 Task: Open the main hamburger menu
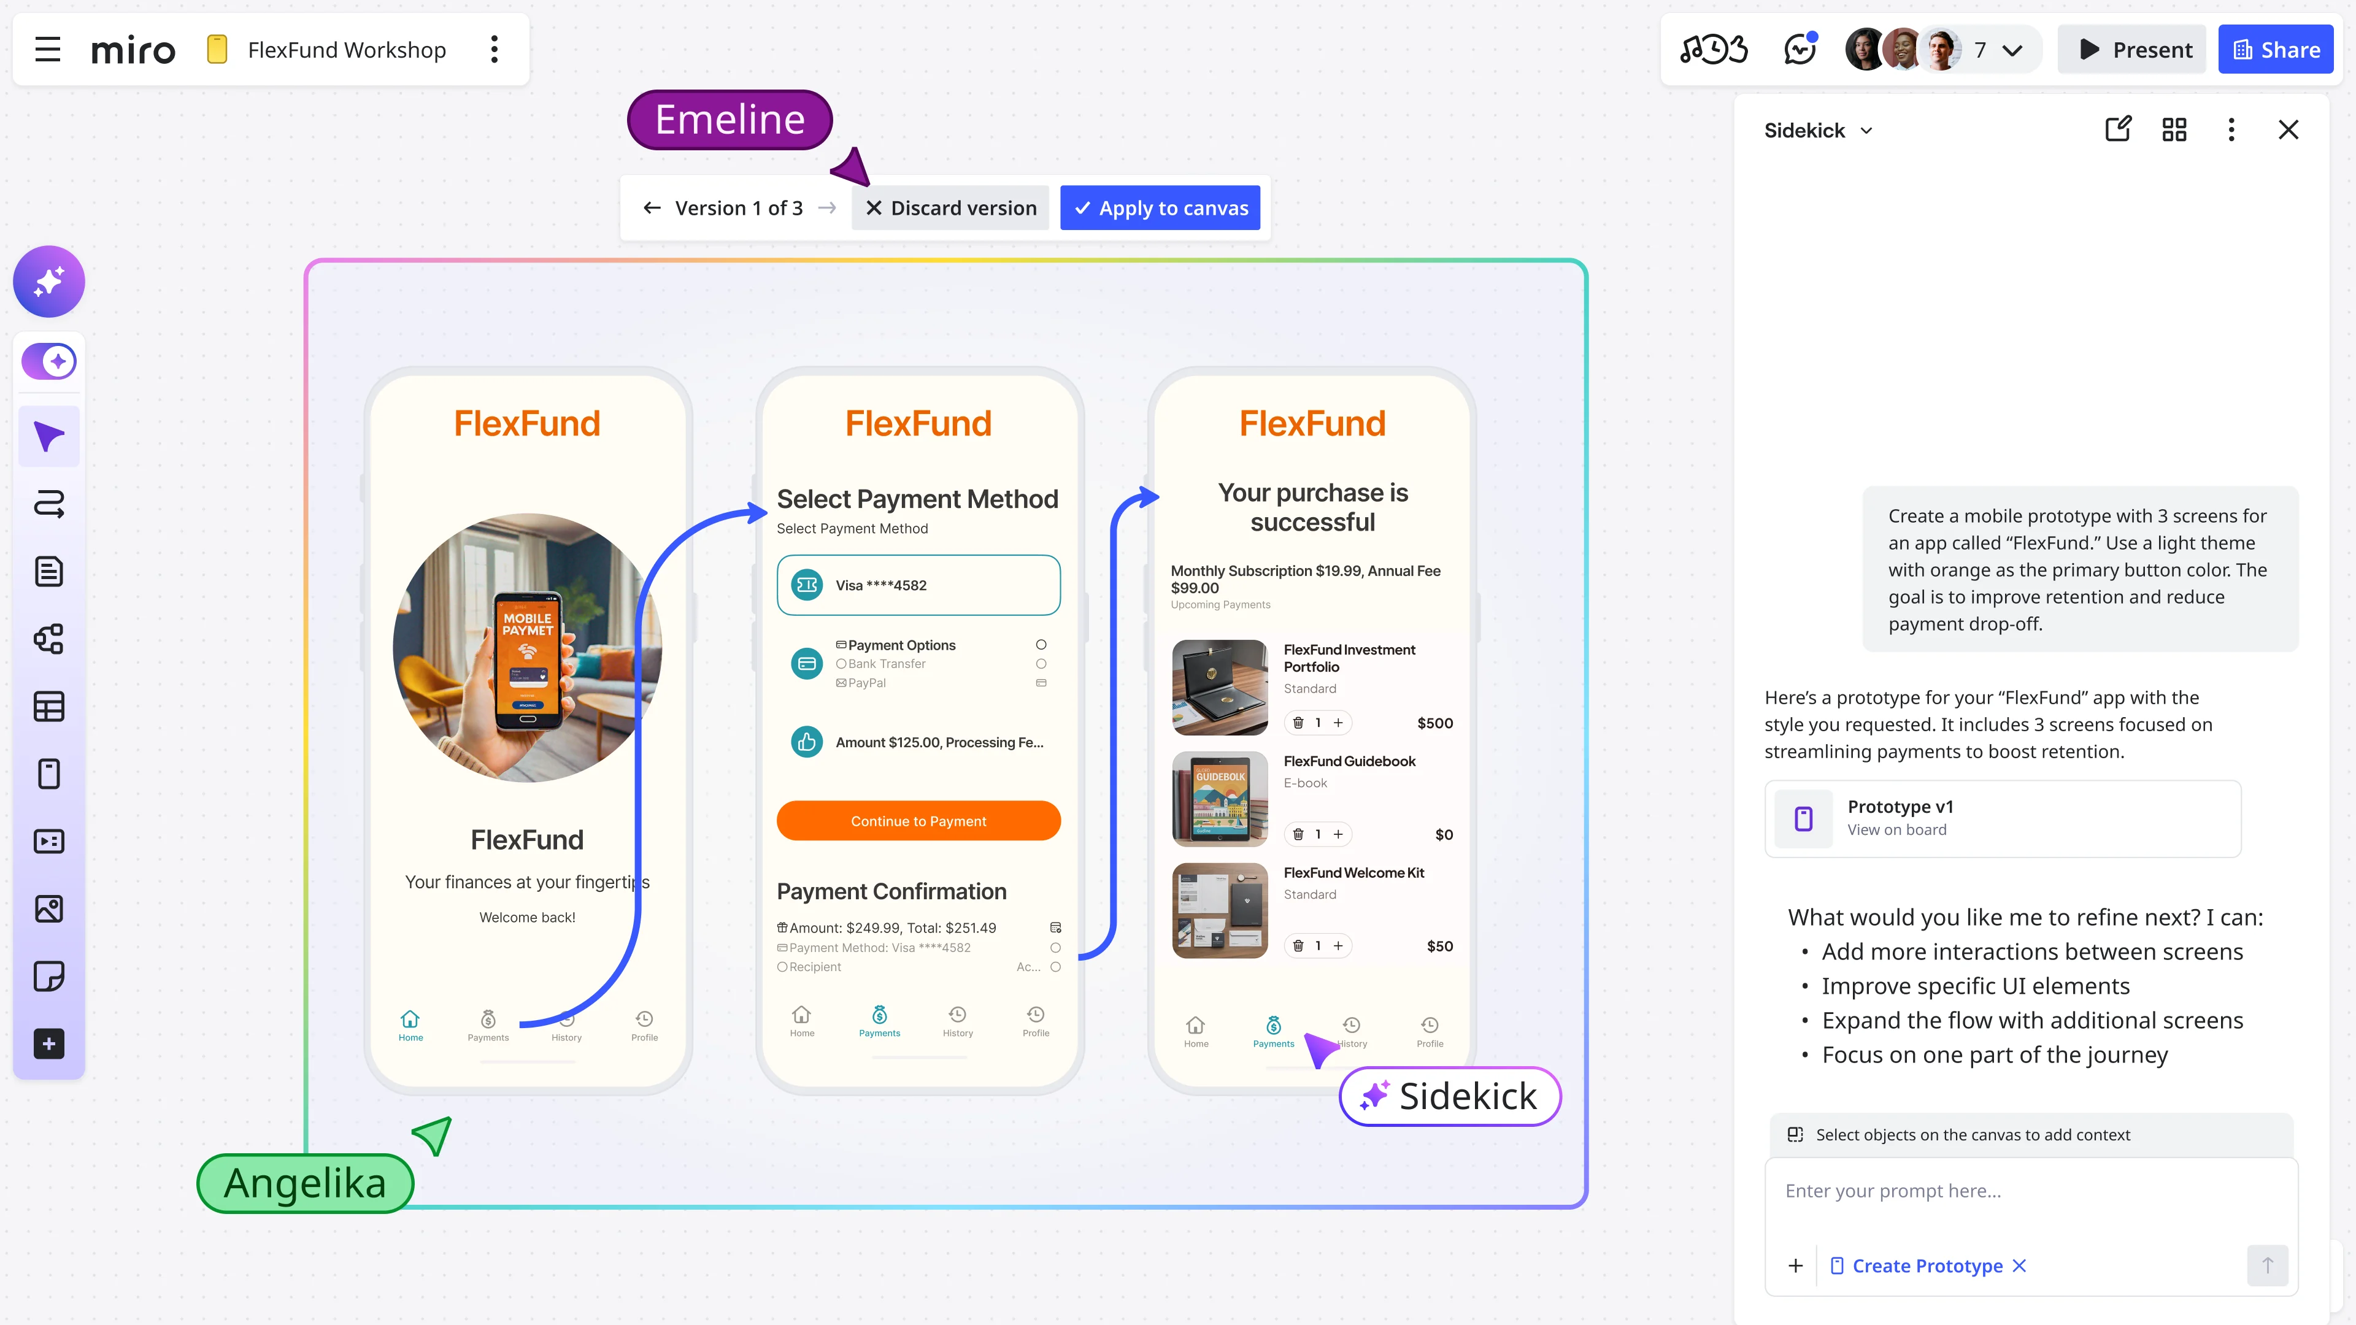click(48, 49)
